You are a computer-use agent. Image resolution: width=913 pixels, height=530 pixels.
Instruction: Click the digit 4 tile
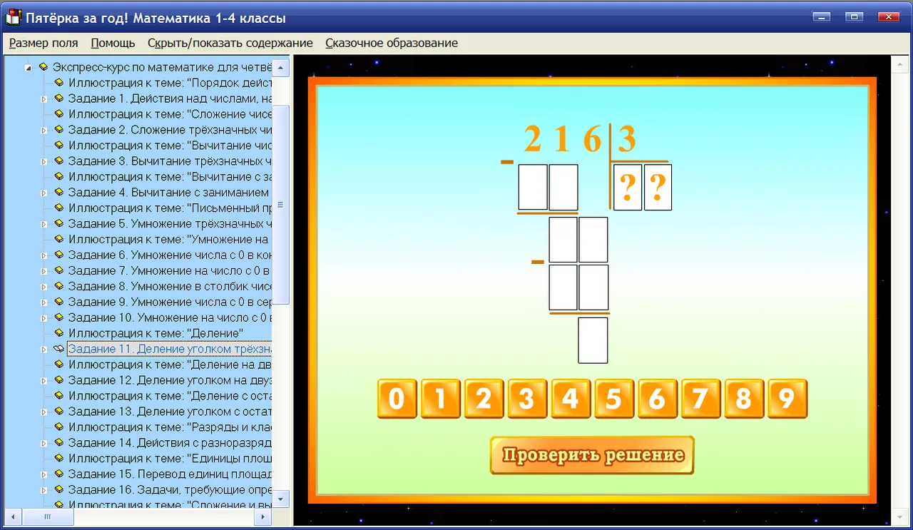570,399
